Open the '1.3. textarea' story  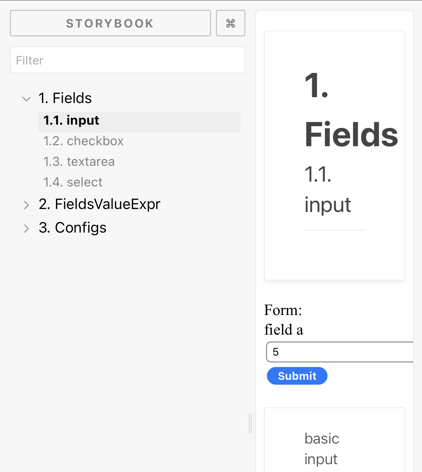[79, 162]
